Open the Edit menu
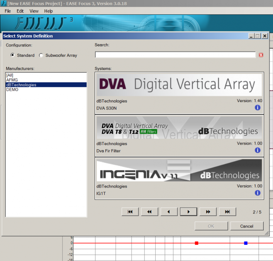273x261 pixels. tap(20, 11)
